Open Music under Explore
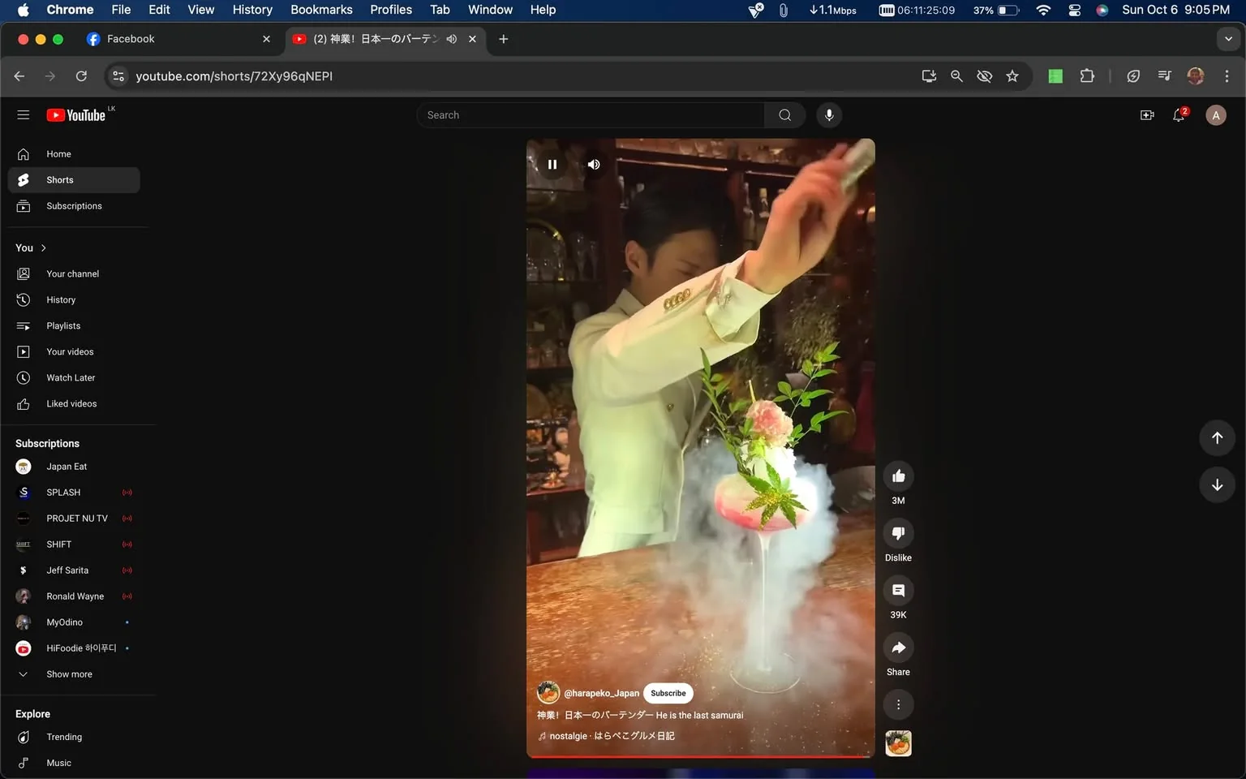The width and height of the screenshot is (1246, 779). pos(74,763)
